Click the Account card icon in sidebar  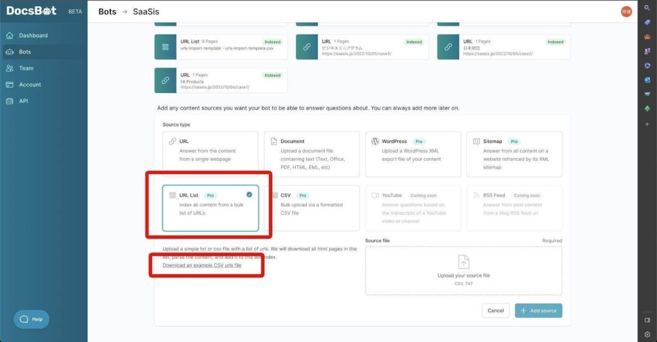10,85
